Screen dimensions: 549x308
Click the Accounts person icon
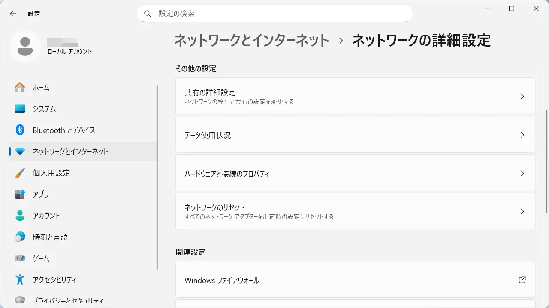pyautogui.click(x=20, y=216)
